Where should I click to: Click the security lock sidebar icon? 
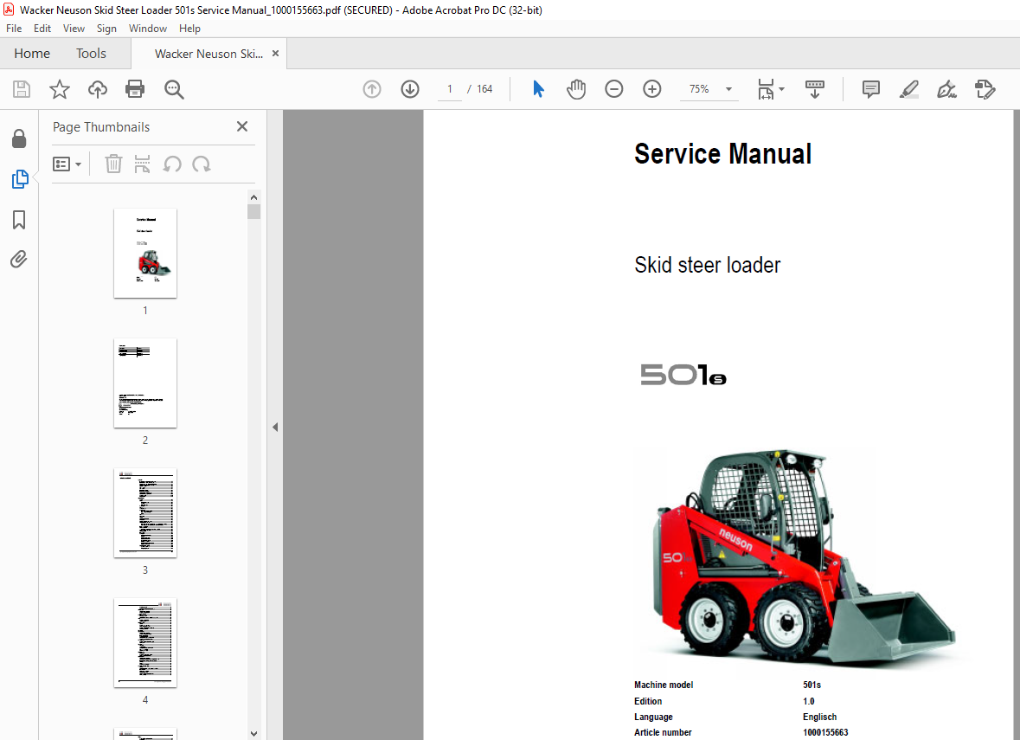tap(19, 138)
